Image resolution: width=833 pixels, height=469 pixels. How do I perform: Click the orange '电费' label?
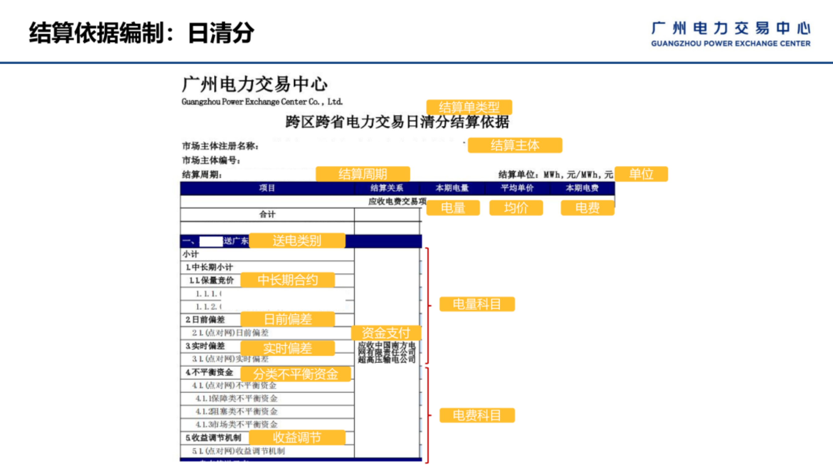pyautogui.click(x=587, y=208)
